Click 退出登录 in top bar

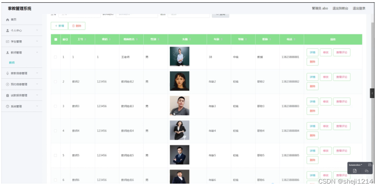coord(358,9)
